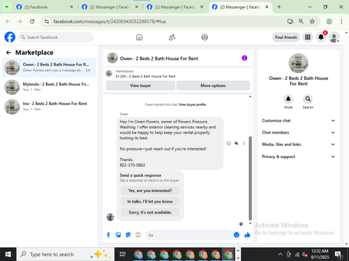Open the Friends icon in top navigation

tap(172, 37)
